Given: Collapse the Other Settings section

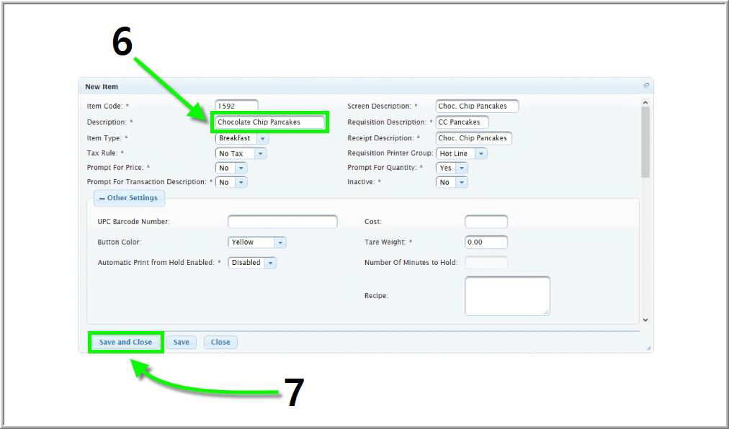Looking at the screenshot, I should [128, 198].
